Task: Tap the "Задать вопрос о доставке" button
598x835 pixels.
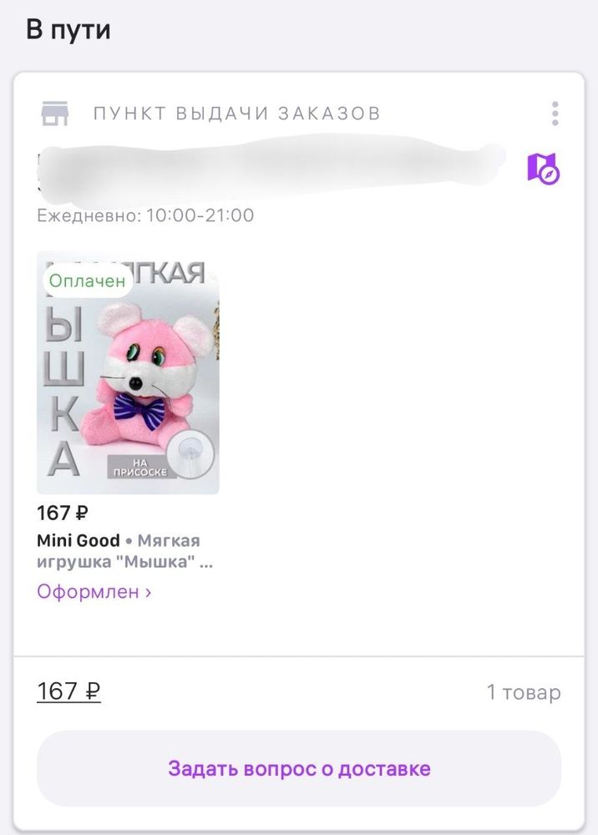Action: pyautogui.click(x=299, y=768)
